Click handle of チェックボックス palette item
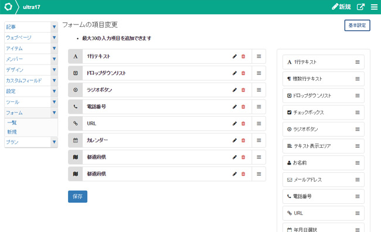This screenshot has height=232, width=381. 358,112
